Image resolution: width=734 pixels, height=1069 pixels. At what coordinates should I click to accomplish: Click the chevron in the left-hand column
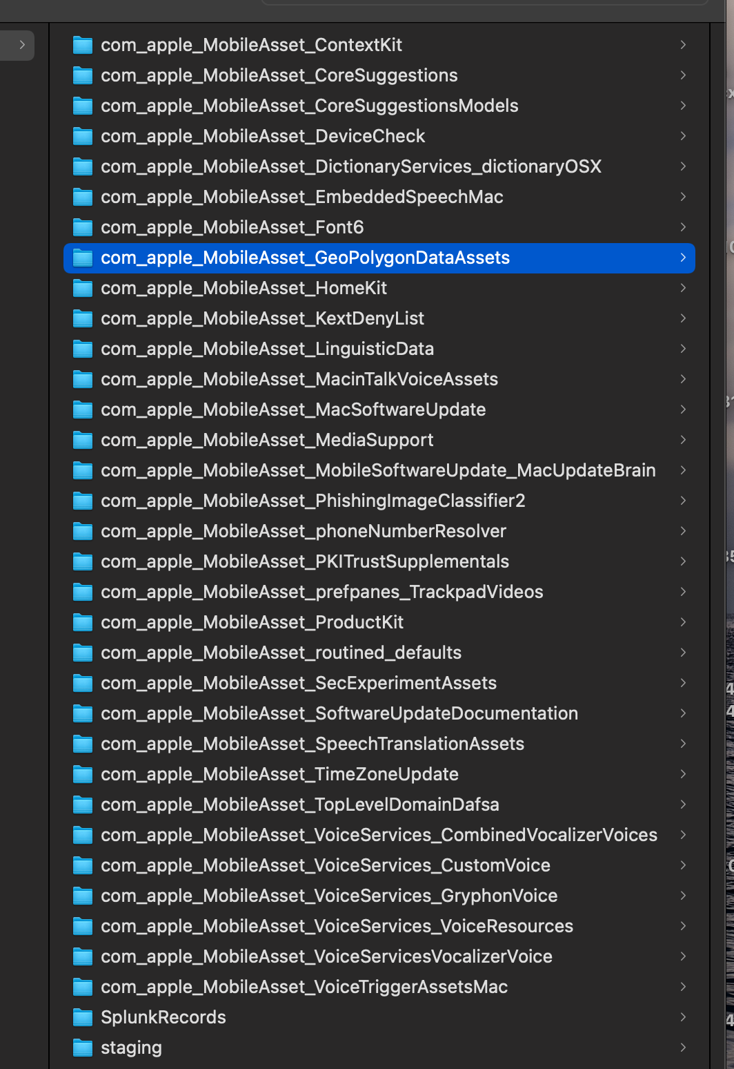point(22,45)
